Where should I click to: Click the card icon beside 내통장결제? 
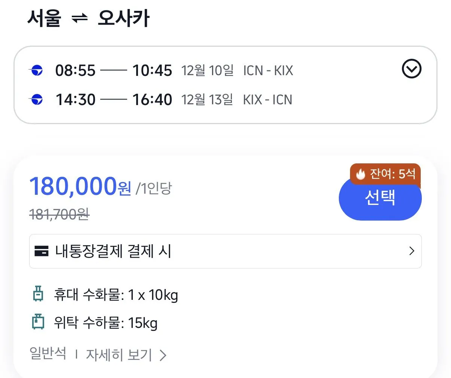tap(41, 251)
